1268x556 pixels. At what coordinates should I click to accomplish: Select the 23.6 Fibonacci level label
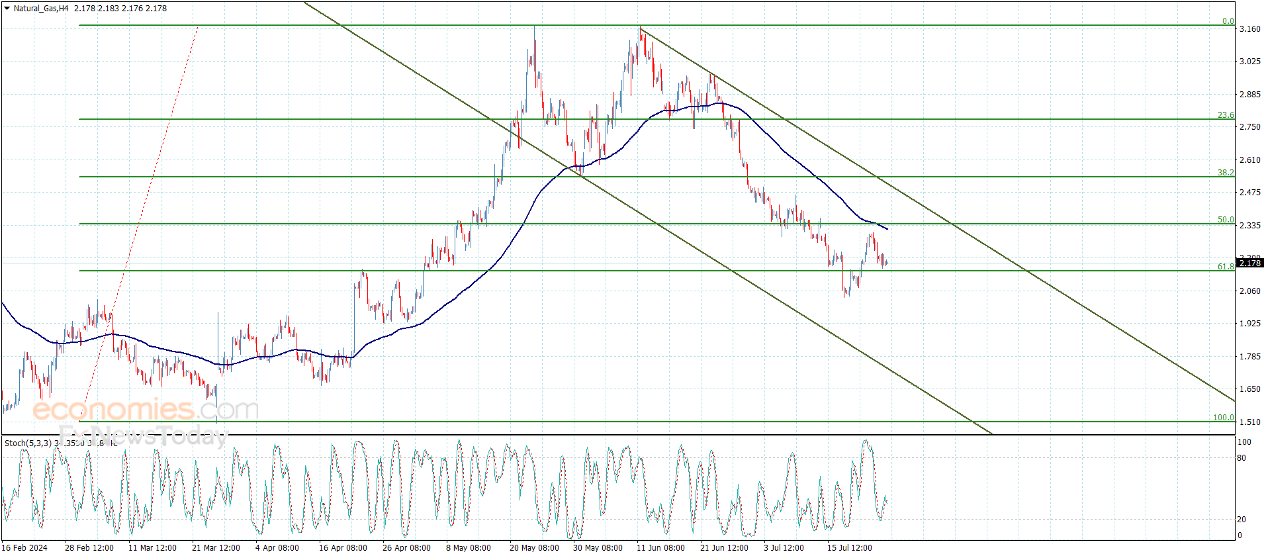(x=1225, y=115)
